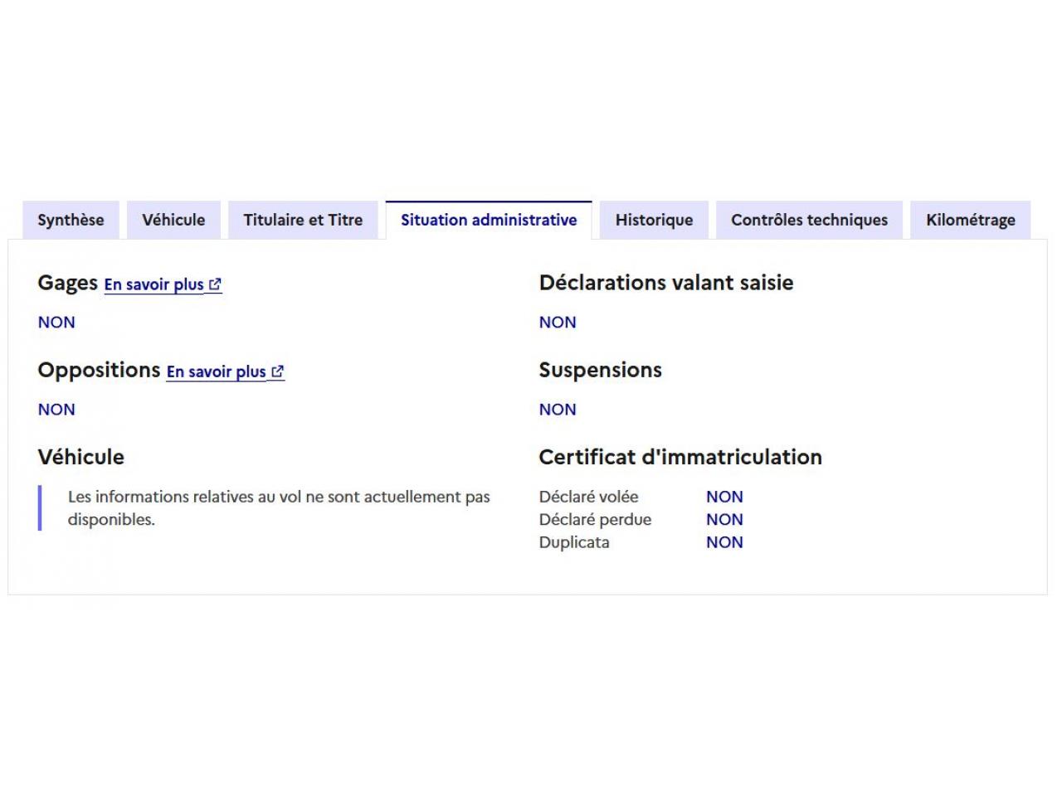The width and height of the screenshot is (1062, 796).
Task: Click NON next to Duplicata
Action: pyautogui.click(x=724, y=542)
